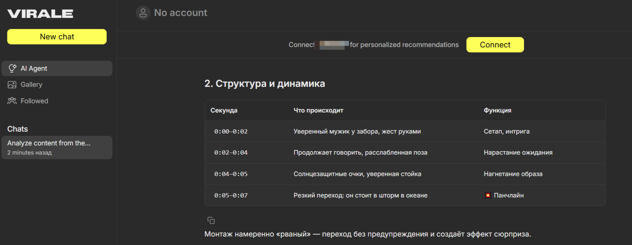Click the Gallery picture icon
This screenshot has width=632, height=245.
tap(12, 85)
